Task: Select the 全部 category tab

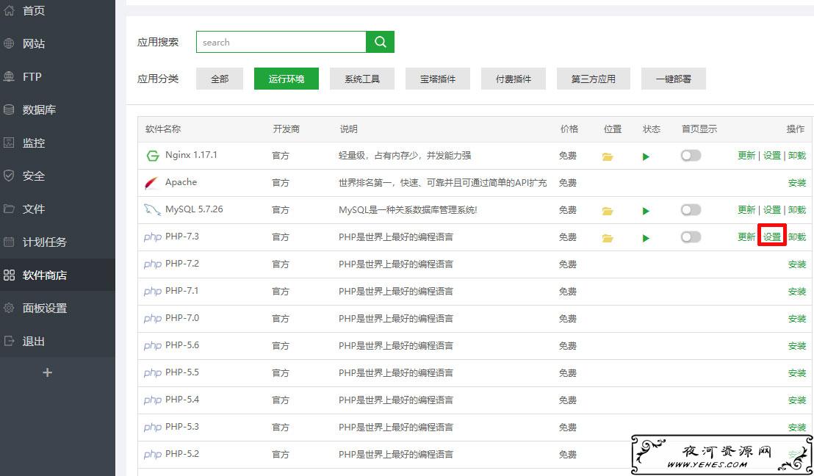Action: (220, 79)
